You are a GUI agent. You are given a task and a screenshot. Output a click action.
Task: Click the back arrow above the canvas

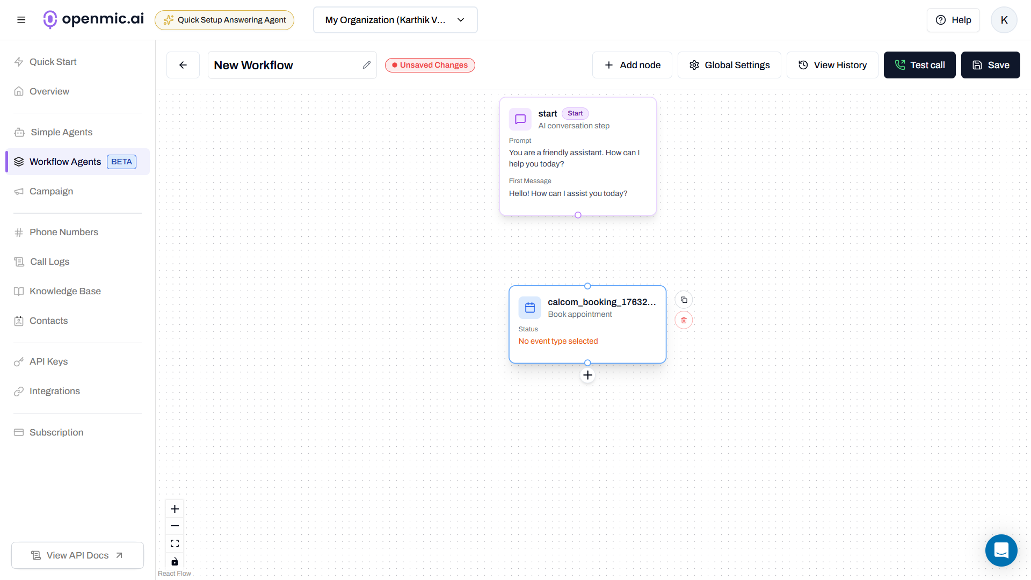point(183,64)
